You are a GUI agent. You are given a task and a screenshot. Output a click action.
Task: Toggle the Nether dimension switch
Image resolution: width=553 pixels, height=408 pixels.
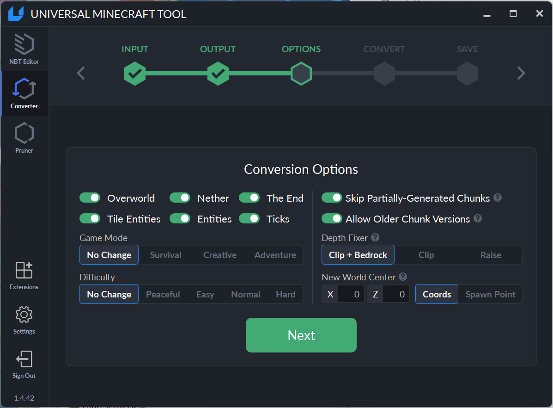click(180, 198)
